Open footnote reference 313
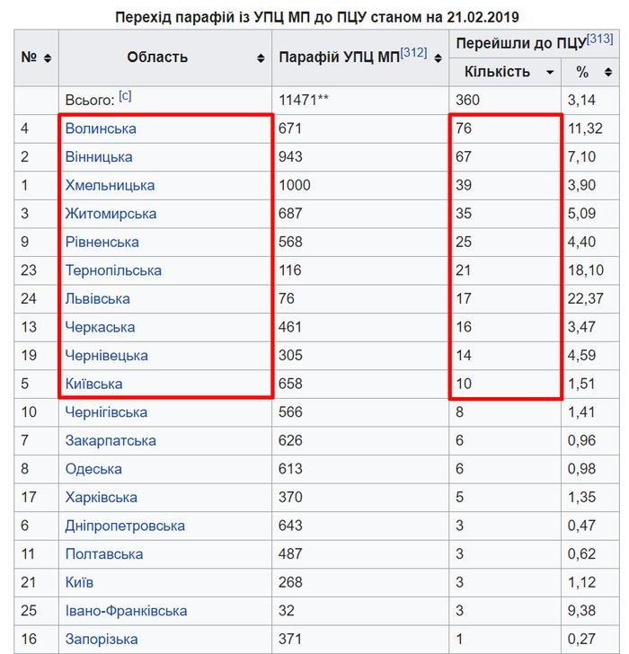Screen dimensions: 629x654 click(x=599, y=39)
